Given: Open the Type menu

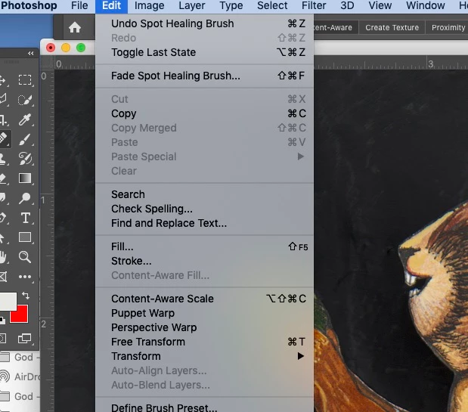Looking at the screenshot, I should (x=231, y=5).
